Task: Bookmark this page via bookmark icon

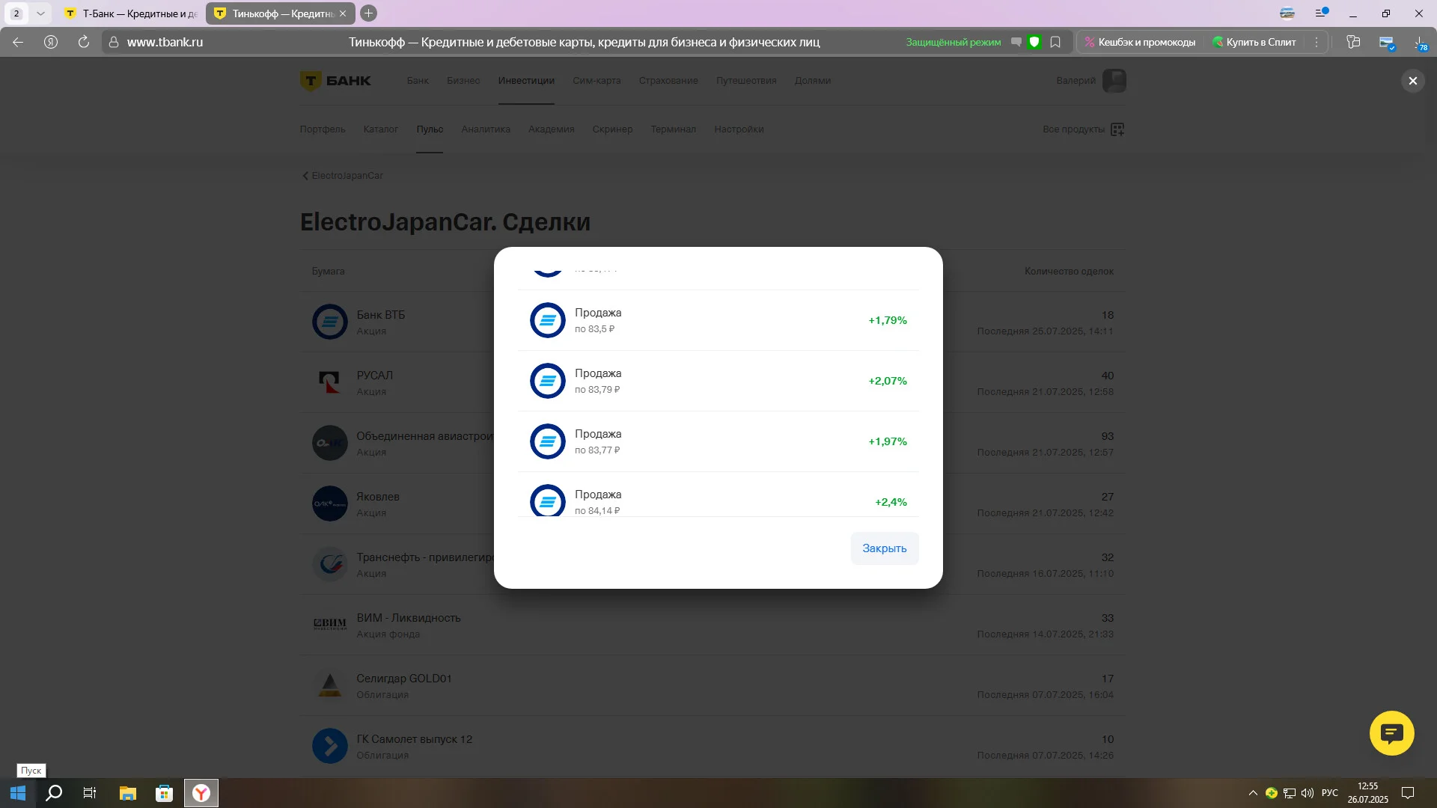Action: 1055,42
